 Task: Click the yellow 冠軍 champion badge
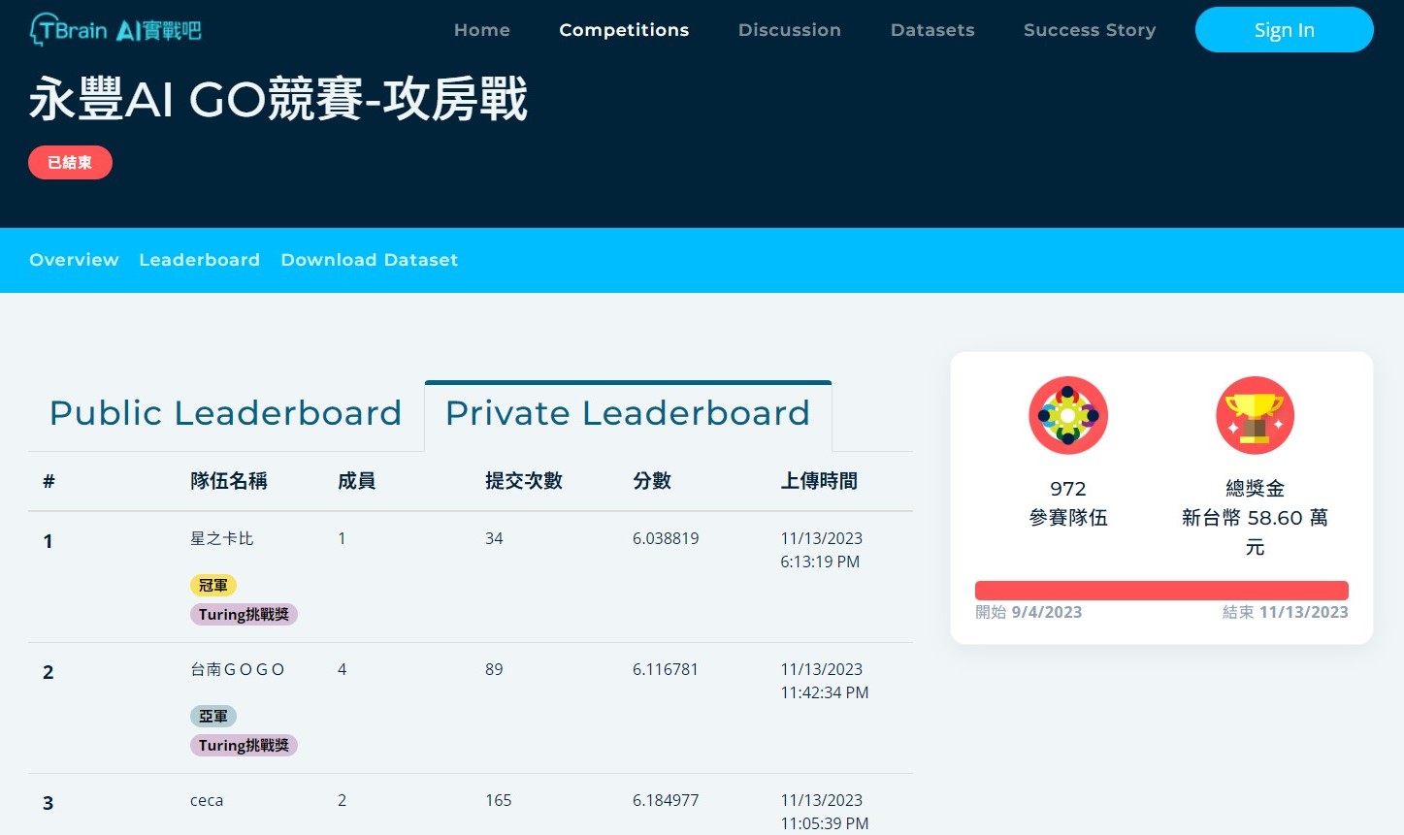(213, 585)
